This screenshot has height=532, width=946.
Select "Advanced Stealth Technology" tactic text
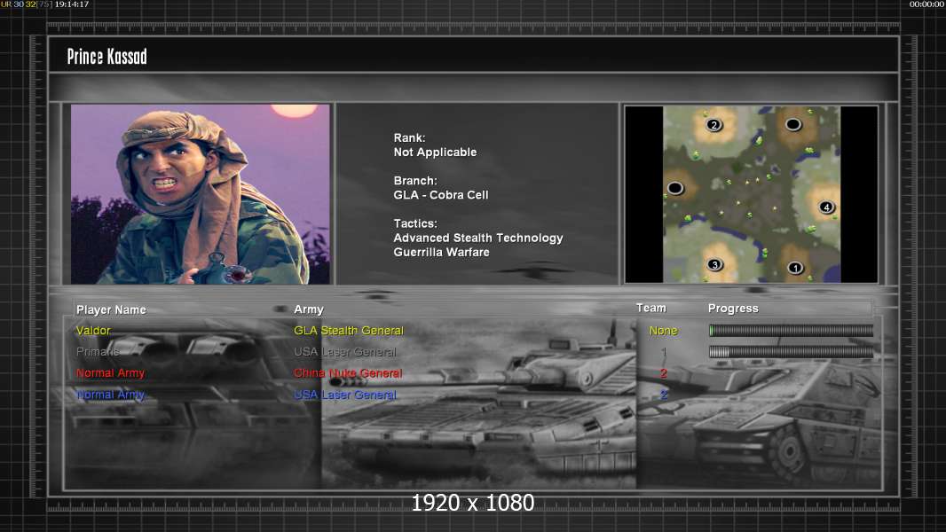click(478, 238)
